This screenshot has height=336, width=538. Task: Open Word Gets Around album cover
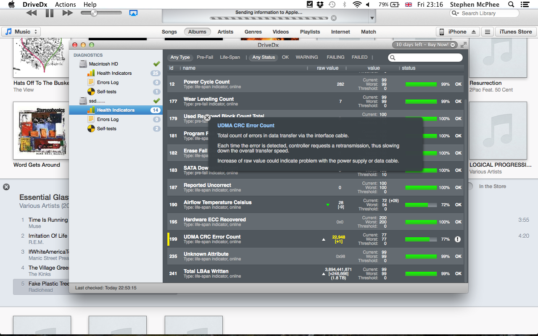pyautogui.click(x=42, y=131)
